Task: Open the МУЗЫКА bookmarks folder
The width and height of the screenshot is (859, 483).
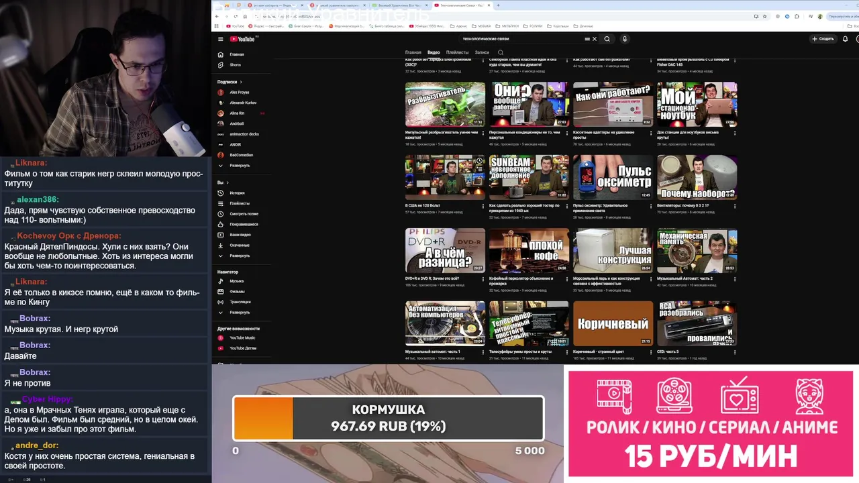Action: tap(482, 26)
